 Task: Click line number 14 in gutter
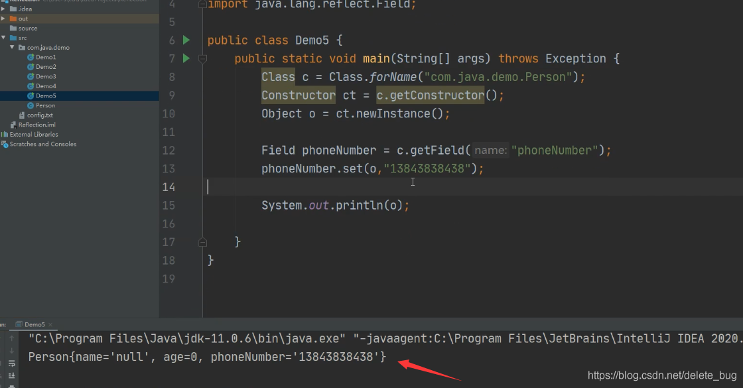169,187
